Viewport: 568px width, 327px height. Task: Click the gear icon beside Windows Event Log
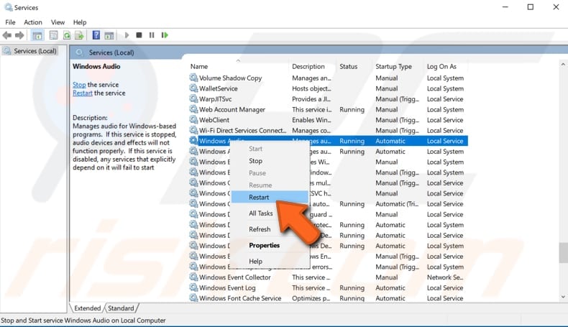point(193,287)
